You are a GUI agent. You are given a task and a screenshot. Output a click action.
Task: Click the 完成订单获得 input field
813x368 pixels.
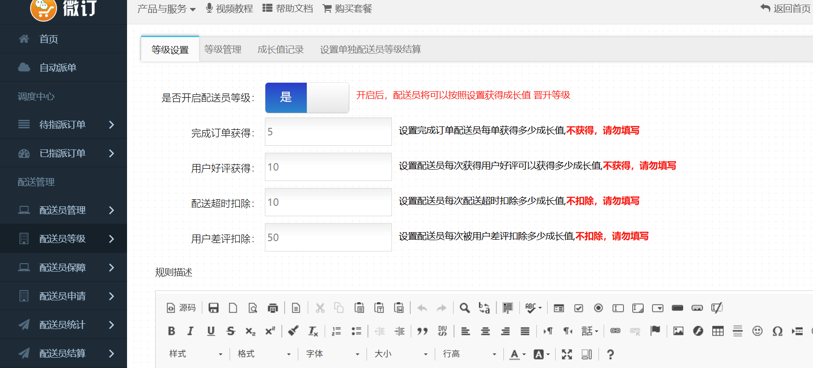[328, 132]
